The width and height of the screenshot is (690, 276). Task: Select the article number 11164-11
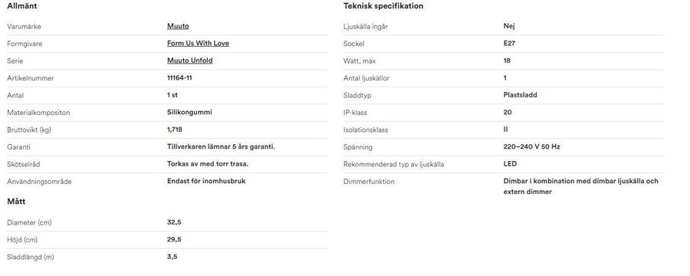(179, 78)
